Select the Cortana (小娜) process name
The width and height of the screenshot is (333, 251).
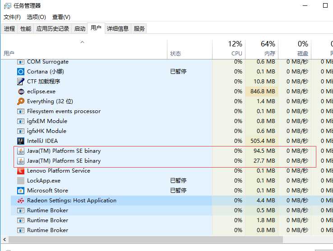[46, 72]
